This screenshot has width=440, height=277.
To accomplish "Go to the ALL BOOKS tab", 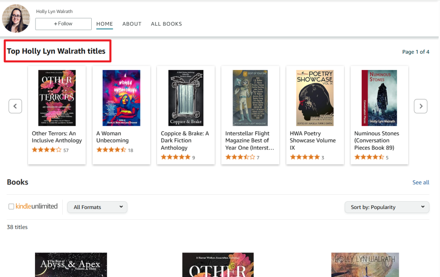I will click(x=166, y=24).
